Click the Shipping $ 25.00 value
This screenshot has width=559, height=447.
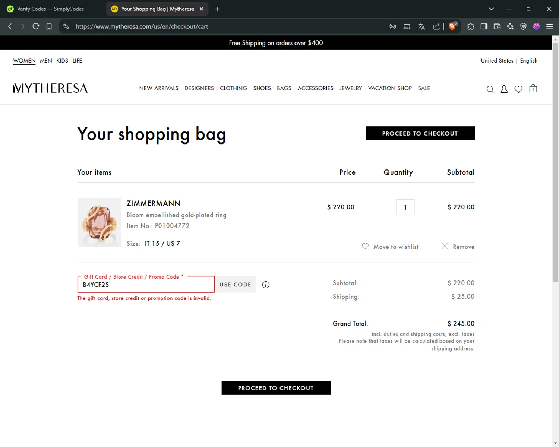point(463,297)
